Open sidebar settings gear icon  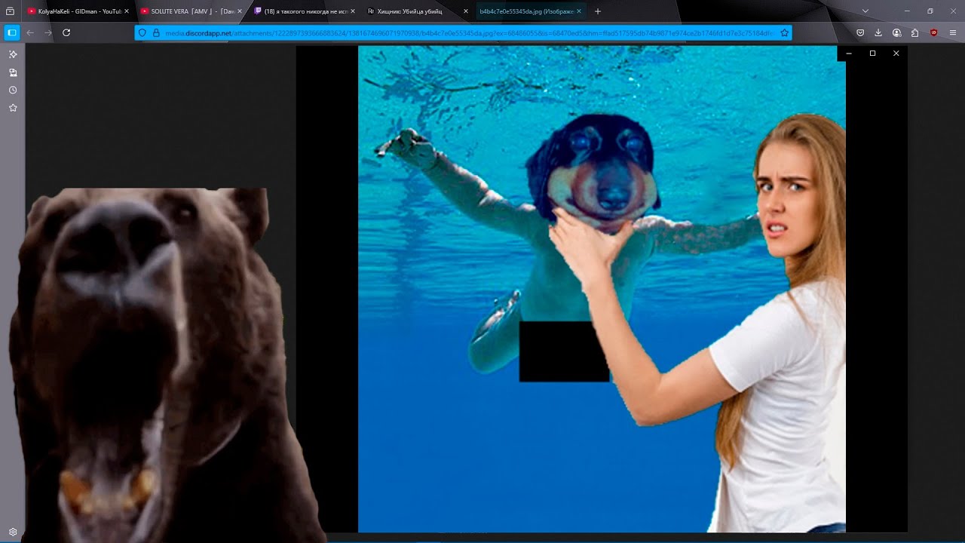point(13,532)
